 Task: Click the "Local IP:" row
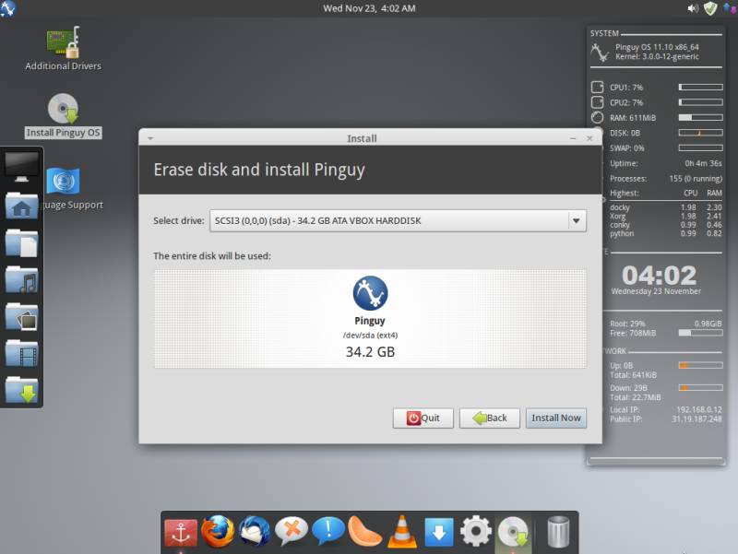(665, 409)
